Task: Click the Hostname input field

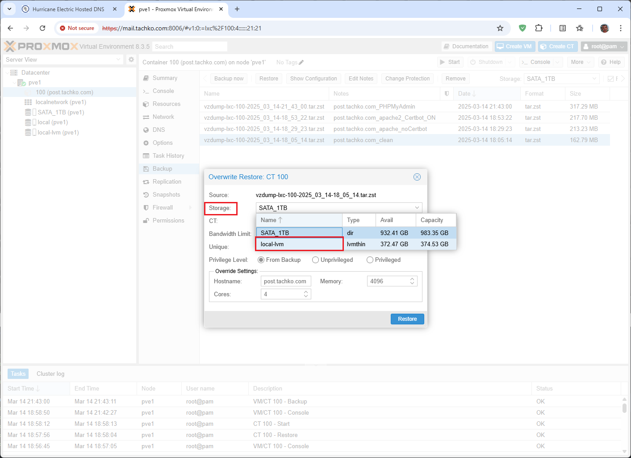Action: [286, 282]
